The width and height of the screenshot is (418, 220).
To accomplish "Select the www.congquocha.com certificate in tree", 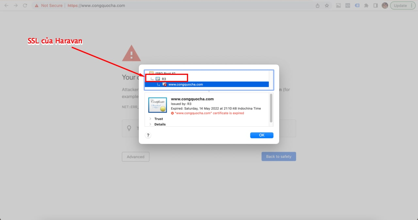I will (206, 84).
